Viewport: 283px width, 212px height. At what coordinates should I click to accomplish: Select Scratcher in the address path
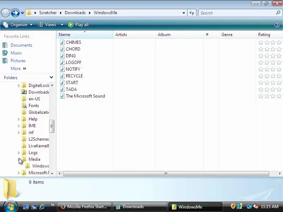click(48, 13)
